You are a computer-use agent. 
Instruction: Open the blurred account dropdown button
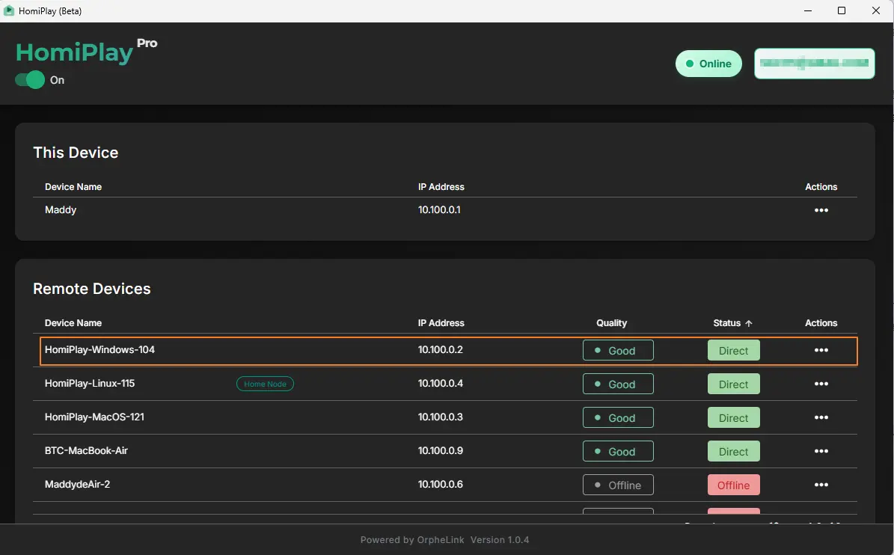tap(814, 64)
